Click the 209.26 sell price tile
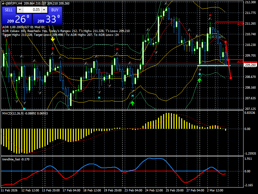The height and width of the screenshot is (194, 258). [x=17, y=19]
